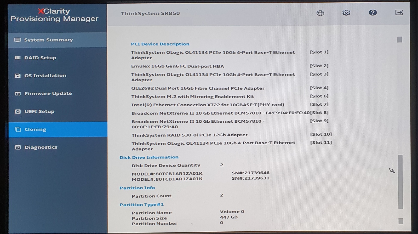Click the UEFI Setup chip icon
The width and height of the screenshot is (418, 234).
pos(18,111)
